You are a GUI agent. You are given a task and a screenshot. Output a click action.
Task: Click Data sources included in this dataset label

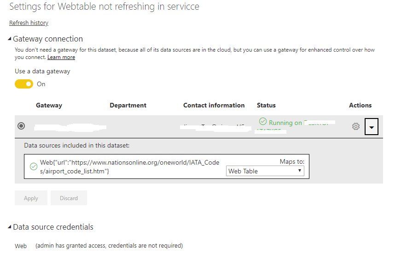tap(76, 145)
